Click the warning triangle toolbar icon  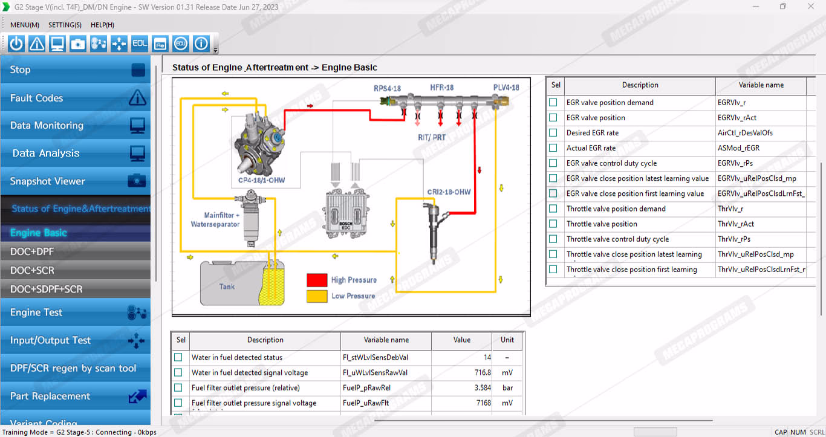click(37, 44)
